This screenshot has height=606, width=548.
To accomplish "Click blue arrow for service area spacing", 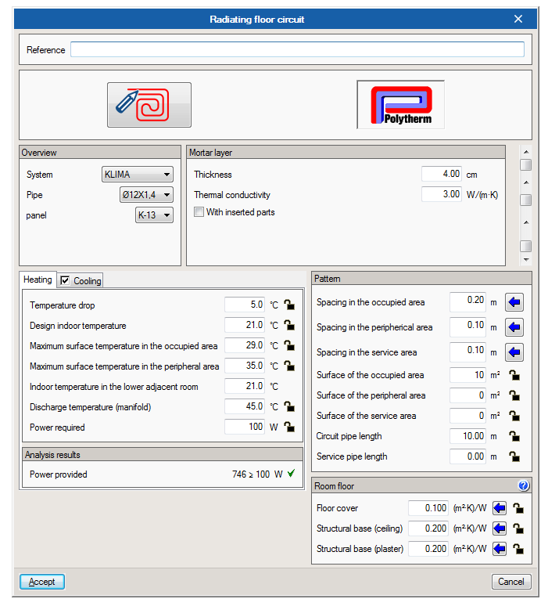I will click(515, 352).
